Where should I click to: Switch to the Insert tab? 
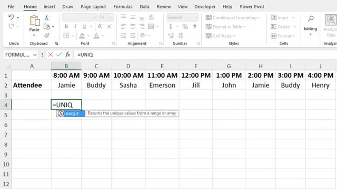click(x=49, y=7)
